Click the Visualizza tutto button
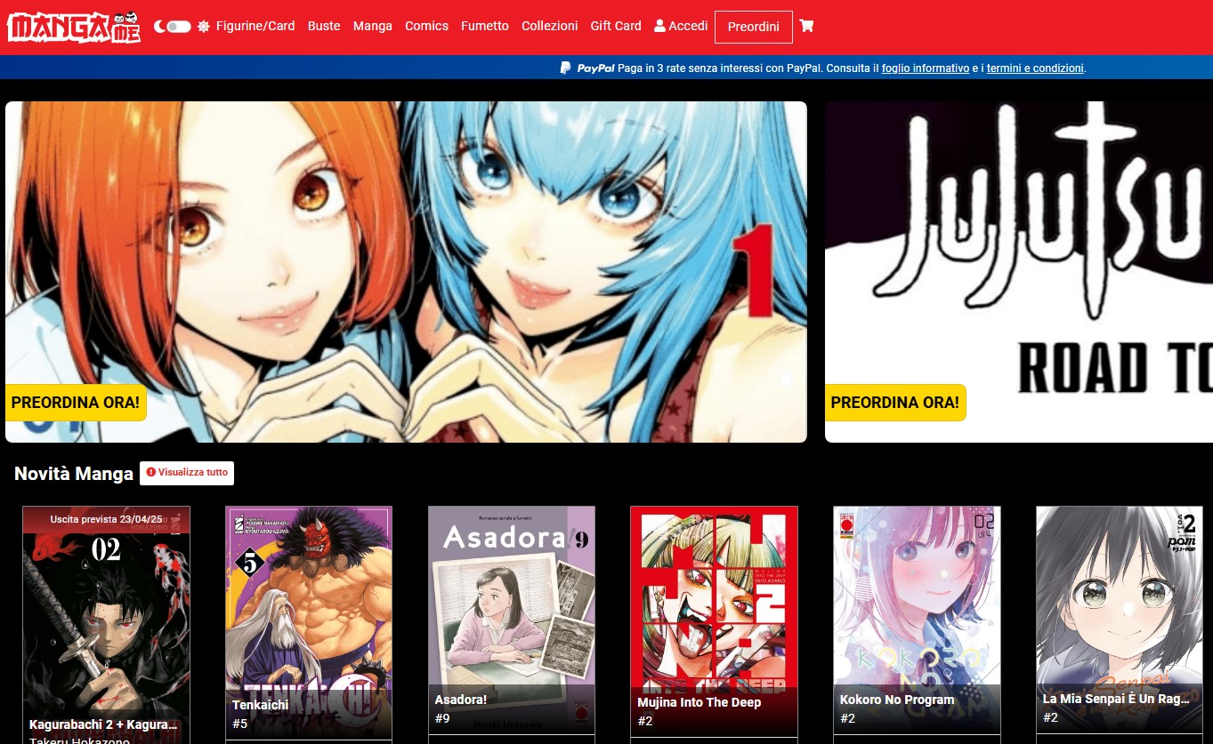Image resolution: width=1213 pixels, height=744 pixels. point(187,473)
